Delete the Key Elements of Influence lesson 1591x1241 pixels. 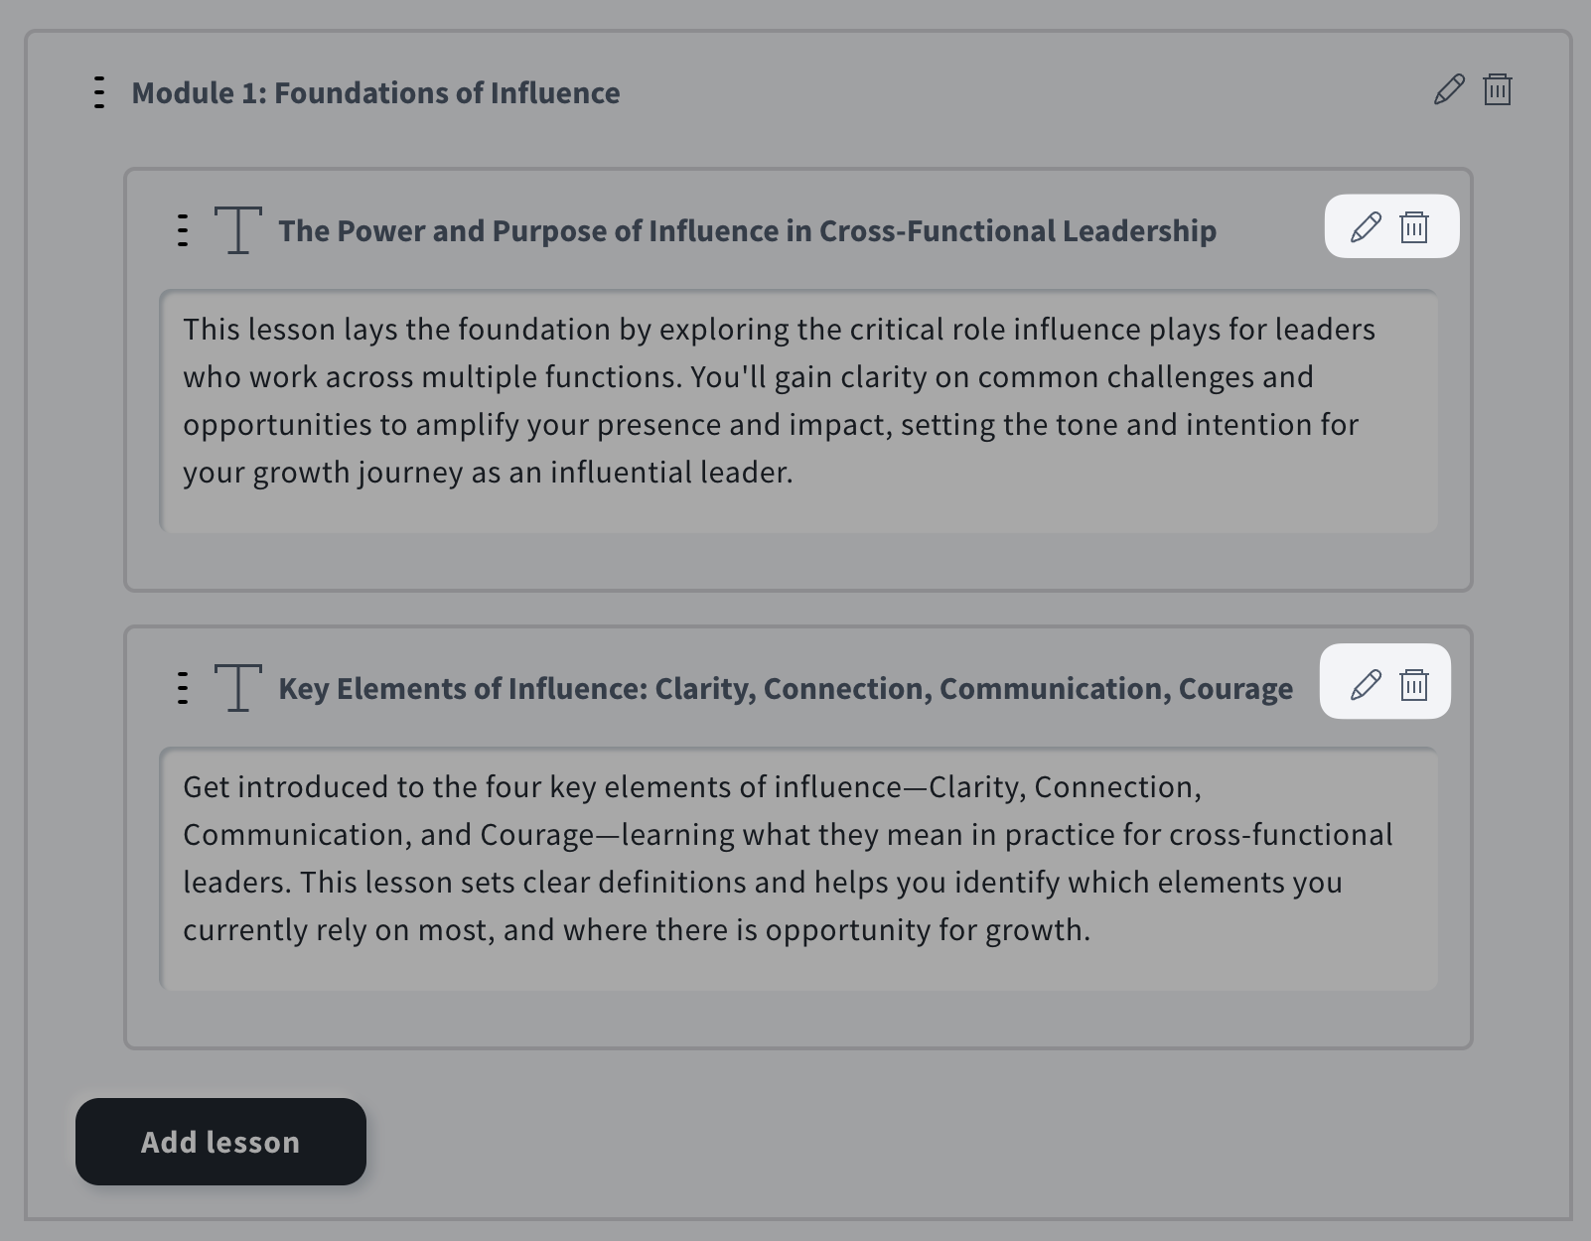(1414, 684)
